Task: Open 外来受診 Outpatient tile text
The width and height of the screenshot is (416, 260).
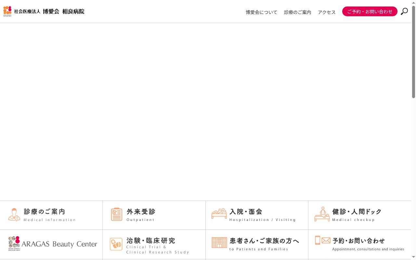Action: [x=141, y=215]
